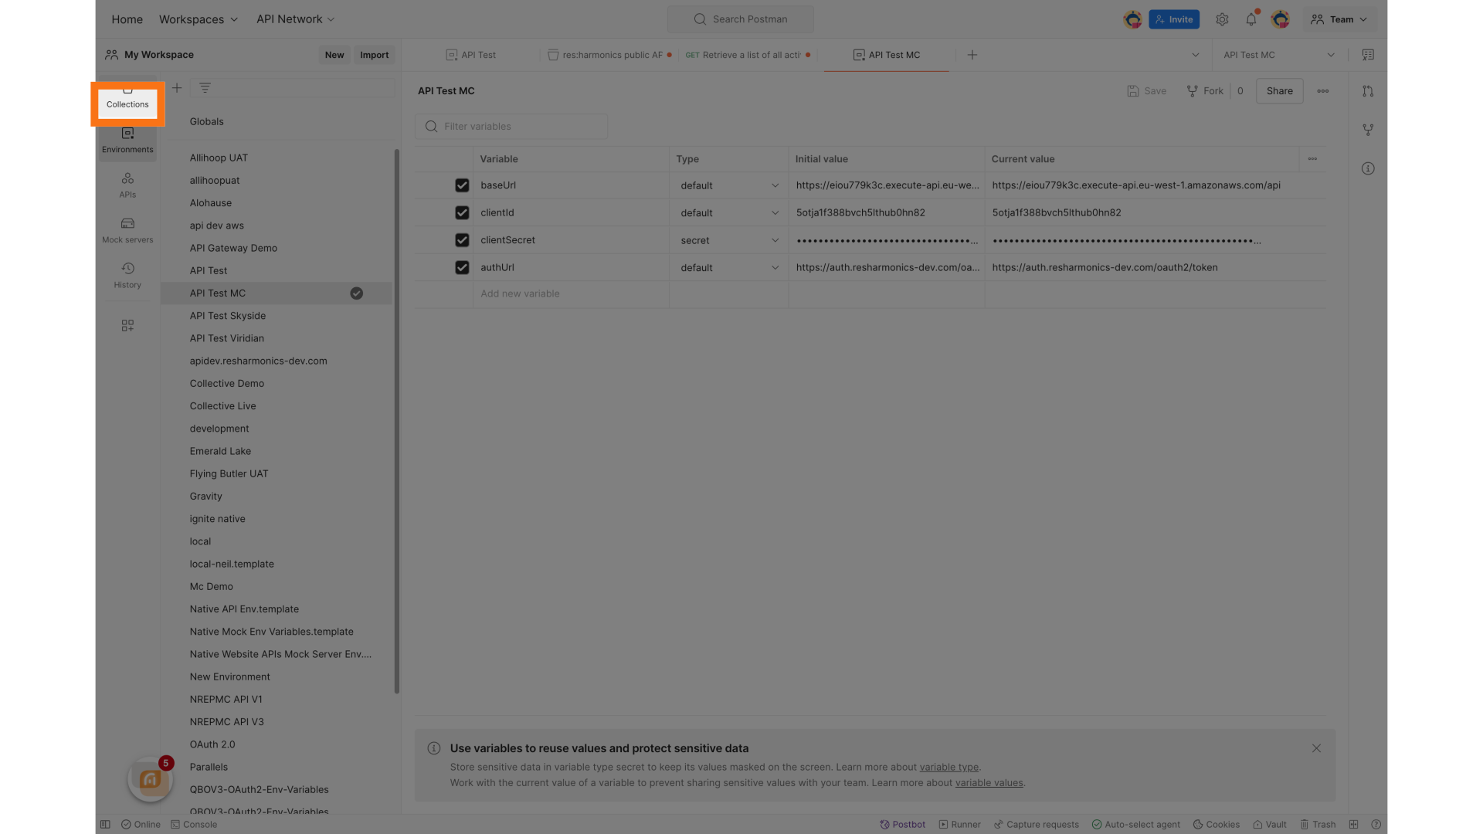Open the environment info icon in right sidebar
Image resolution: width=1483 pixels, height=834 pixels.
click(x=1368, y=168)
